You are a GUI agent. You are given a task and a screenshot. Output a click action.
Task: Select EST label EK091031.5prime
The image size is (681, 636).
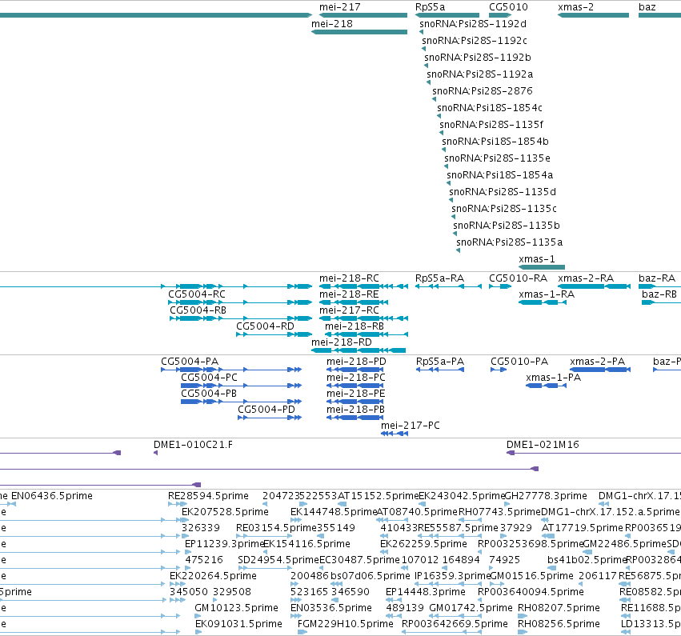[238, 624]
